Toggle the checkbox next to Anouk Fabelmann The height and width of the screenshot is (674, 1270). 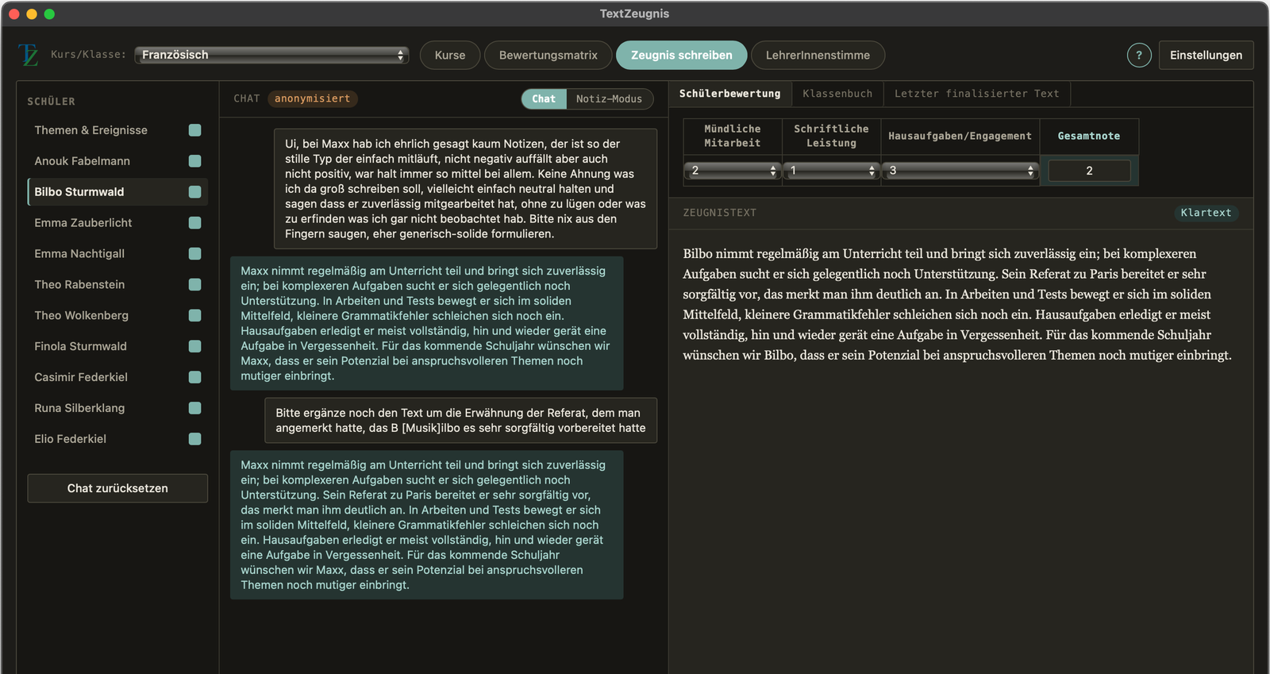tap(194, 161)
